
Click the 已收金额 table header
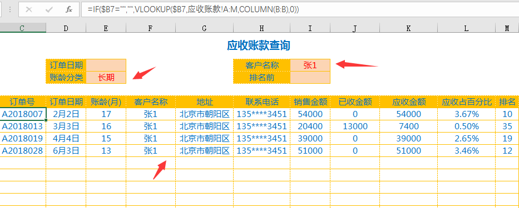[x=355, y=102]
